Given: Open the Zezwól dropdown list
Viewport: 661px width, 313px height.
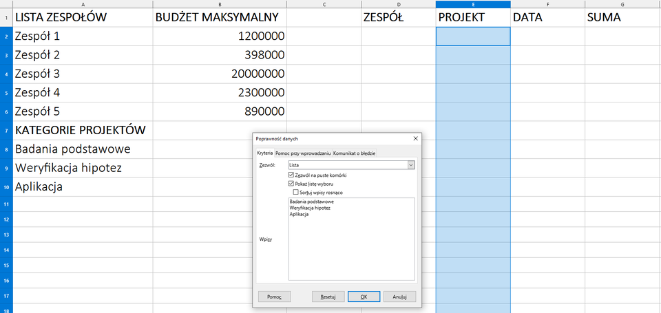Looking at the screenshot, I should 411,165.
